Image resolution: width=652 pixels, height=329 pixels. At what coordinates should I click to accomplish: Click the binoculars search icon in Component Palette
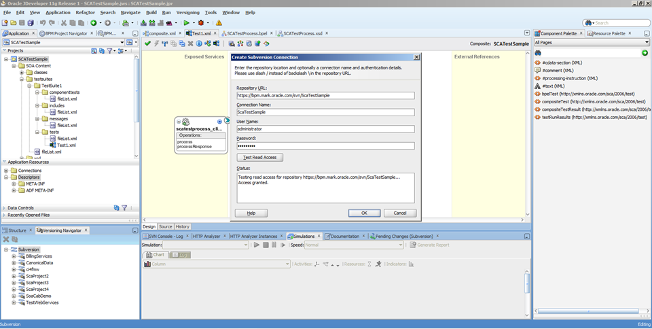point(538,52)
